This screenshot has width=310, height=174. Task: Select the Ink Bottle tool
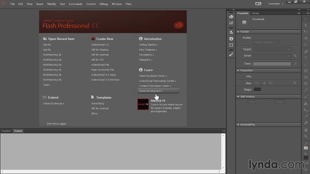306,110
